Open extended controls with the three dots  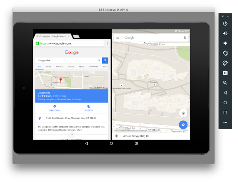point(225,123)
